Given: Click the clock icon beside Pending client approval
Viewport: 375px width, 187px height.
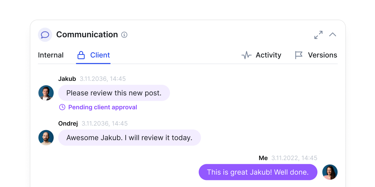Looking at the screenshot, I should (x=62, y=107).
